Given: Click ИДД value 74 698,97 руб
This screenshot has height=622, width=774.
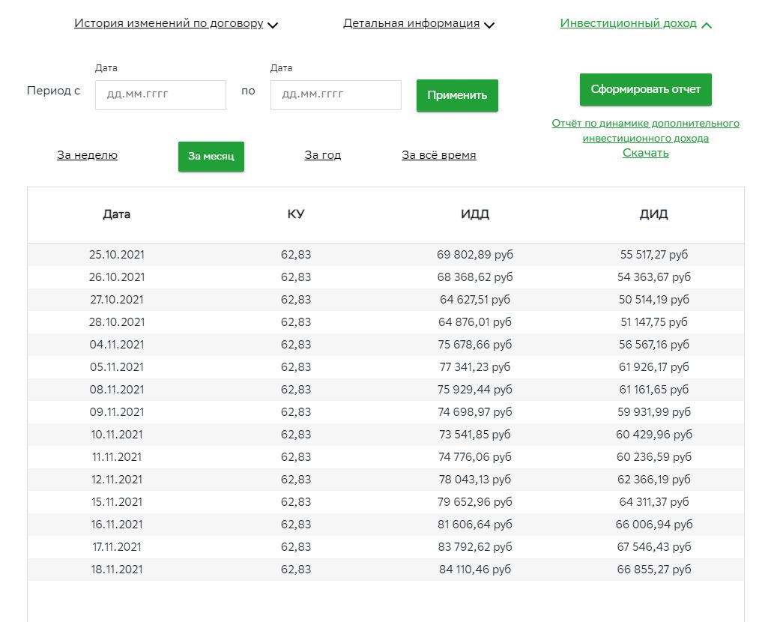Looking at the screenshot, I should (x=475, y=412).
